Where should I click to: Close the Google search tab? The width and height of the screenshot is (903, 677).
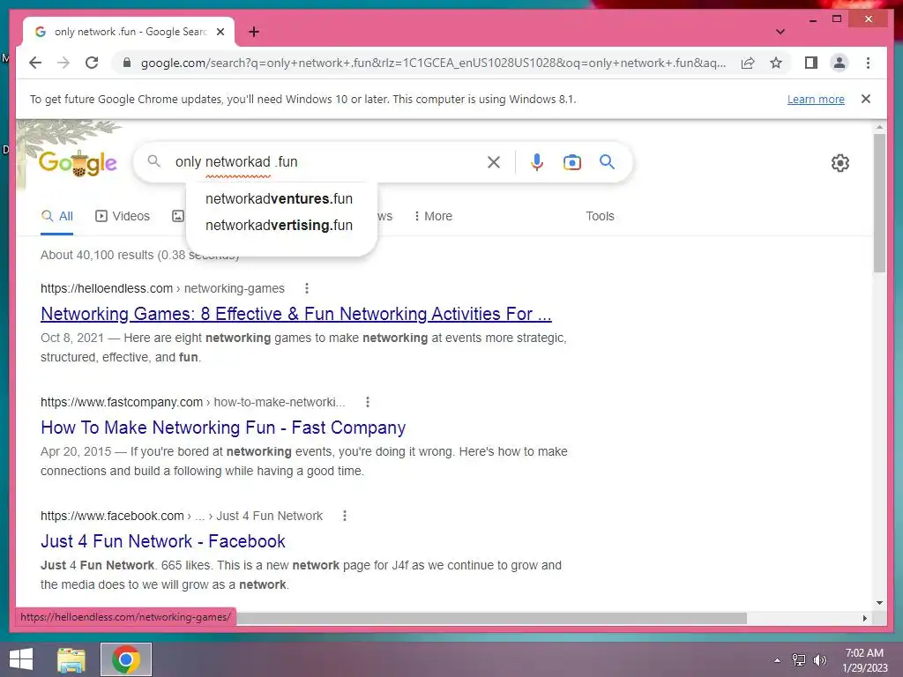(x=220, y=32)
